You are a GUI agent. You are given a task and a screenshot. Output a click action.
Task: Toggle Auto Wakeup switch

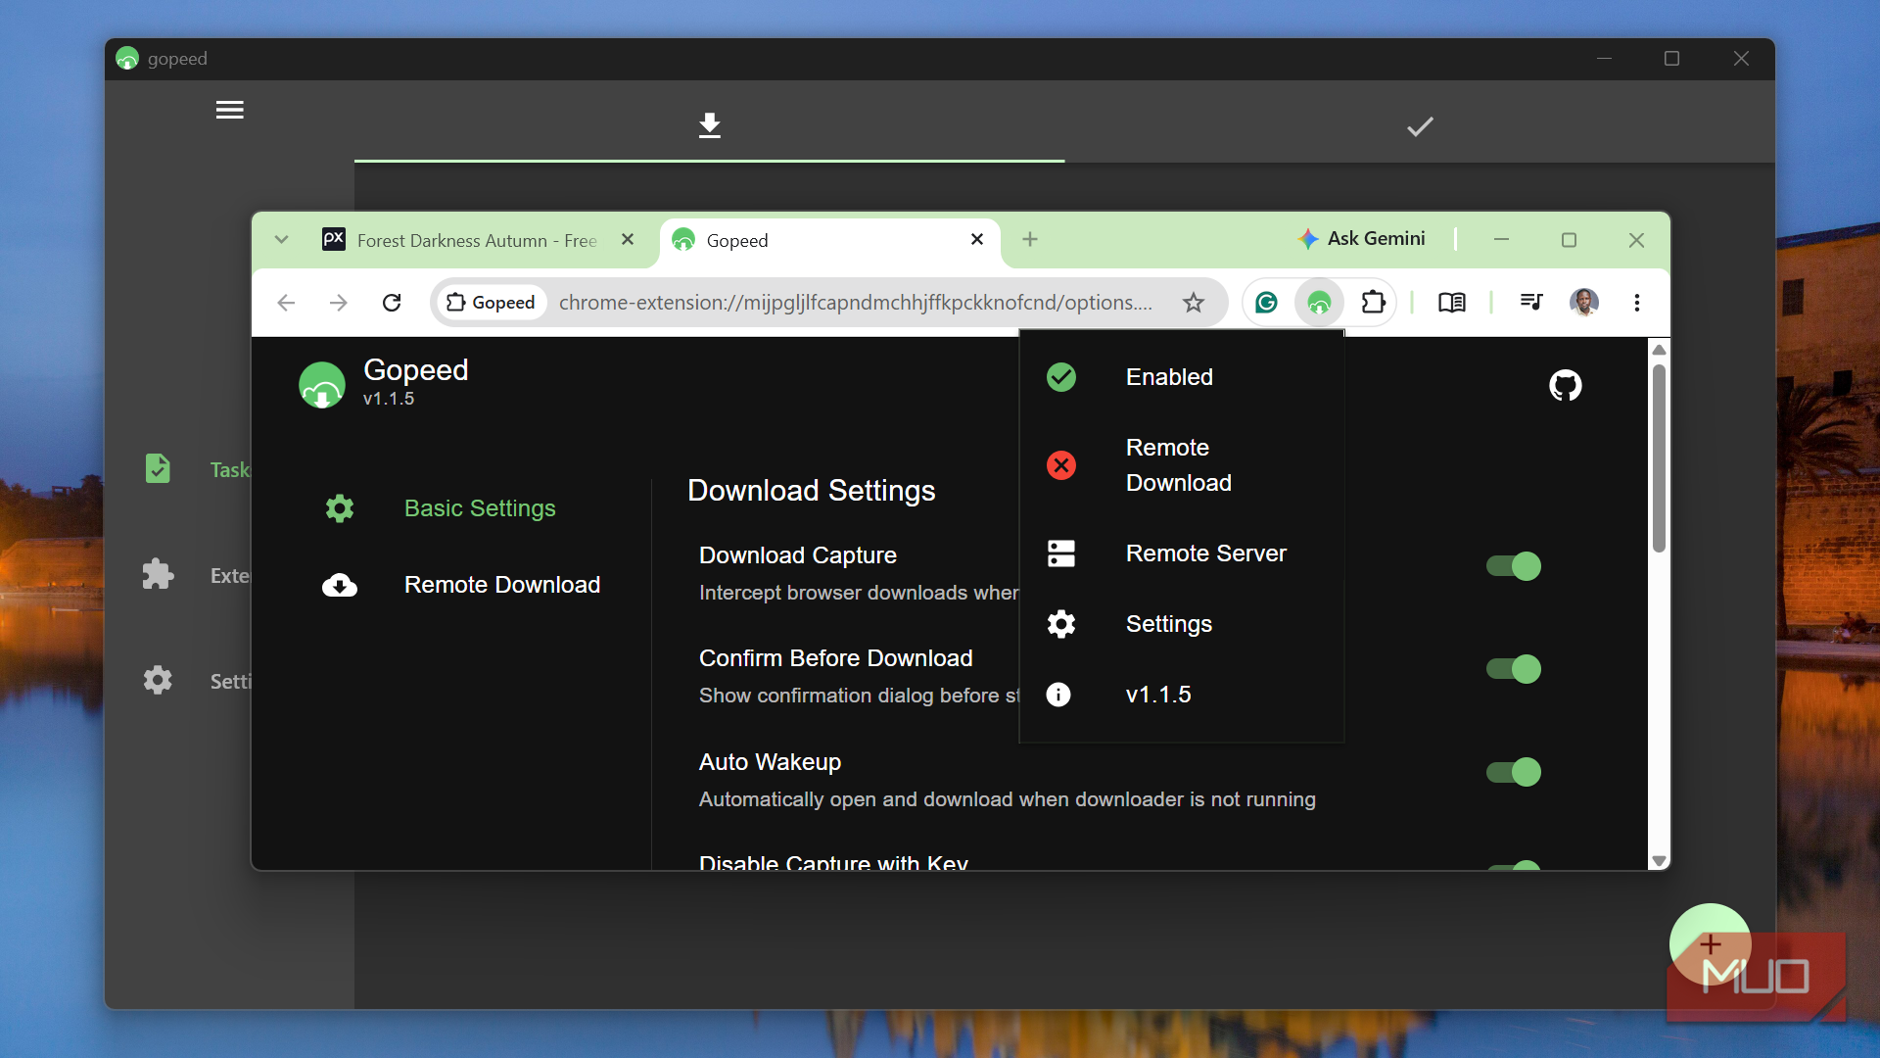point(1514,772)
